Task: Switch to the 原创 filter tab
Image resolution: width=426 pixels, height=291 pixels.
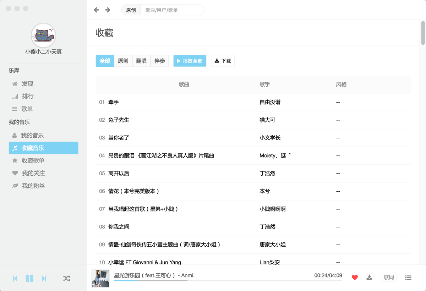Action: point(123,61)
